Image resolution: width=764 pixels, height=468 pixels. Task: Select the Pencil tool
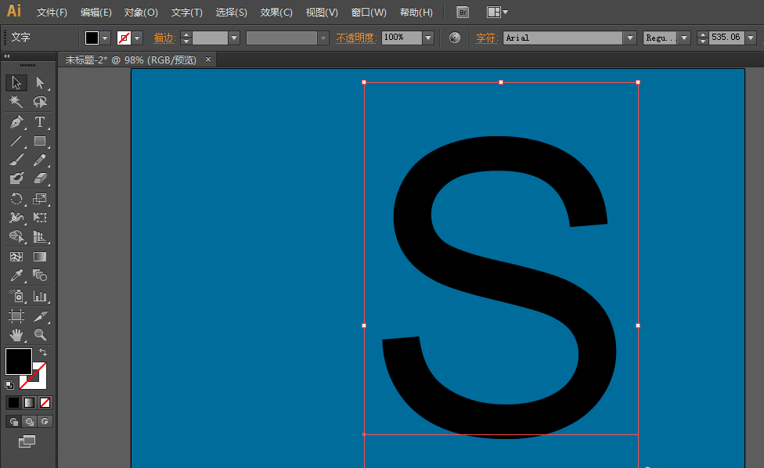[x=40, y=160]
